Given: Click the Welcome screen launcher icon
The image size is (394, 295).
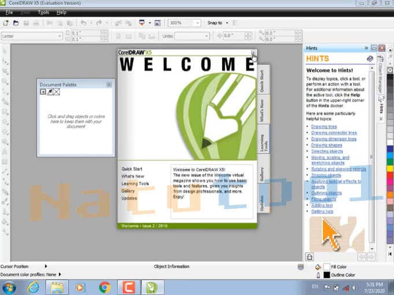Looking at the screenshot, I should point(157,23).
